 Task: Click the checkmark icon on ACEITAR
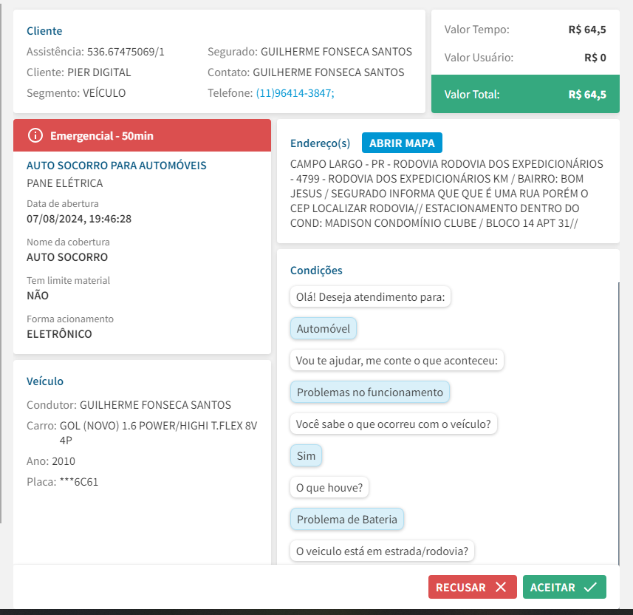point(589,588)
